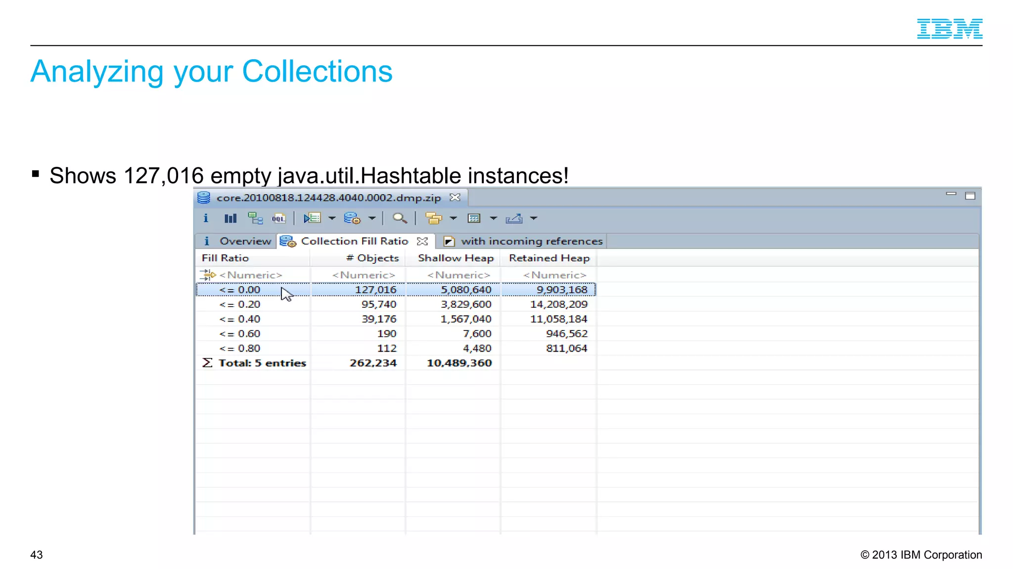Open the Histogram bar-chart icon
1013x569 pixels.
[230, 218]
